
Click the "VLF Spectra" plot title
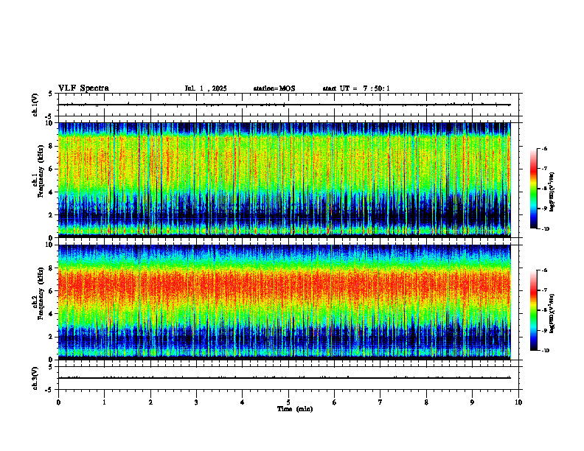tap(83, 88)
